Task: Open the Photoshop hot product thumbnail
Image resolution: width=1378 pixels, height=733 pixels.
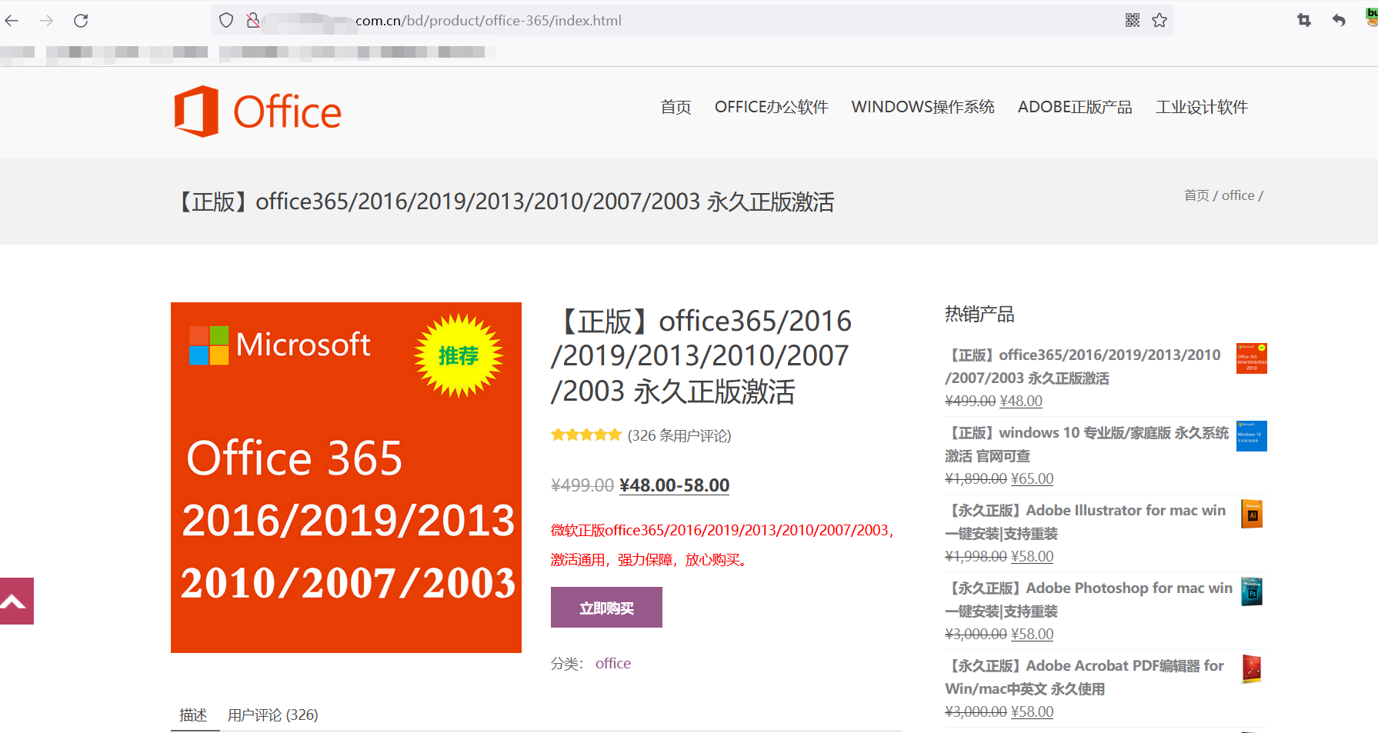Action: click(1252, 591)
